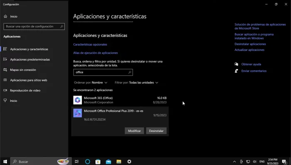Open Buscar aplicación o programa instalado link

[254, 36]
